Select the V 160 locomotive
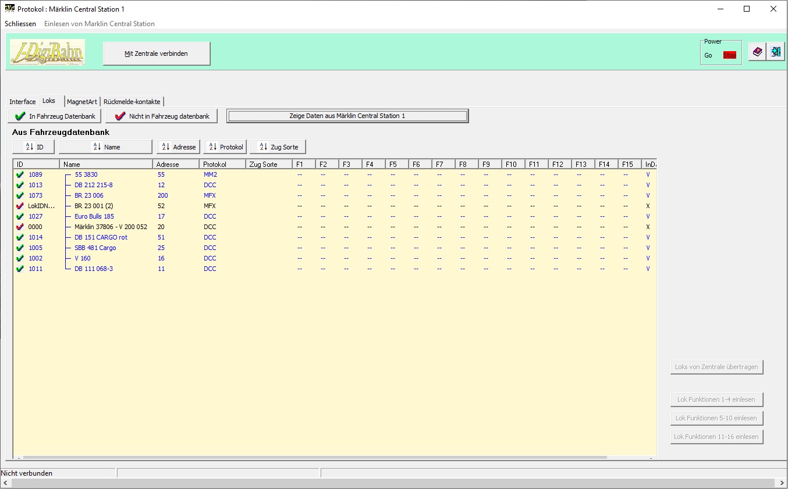This screenshot has height=489, width=788. [x=83, y=258]
